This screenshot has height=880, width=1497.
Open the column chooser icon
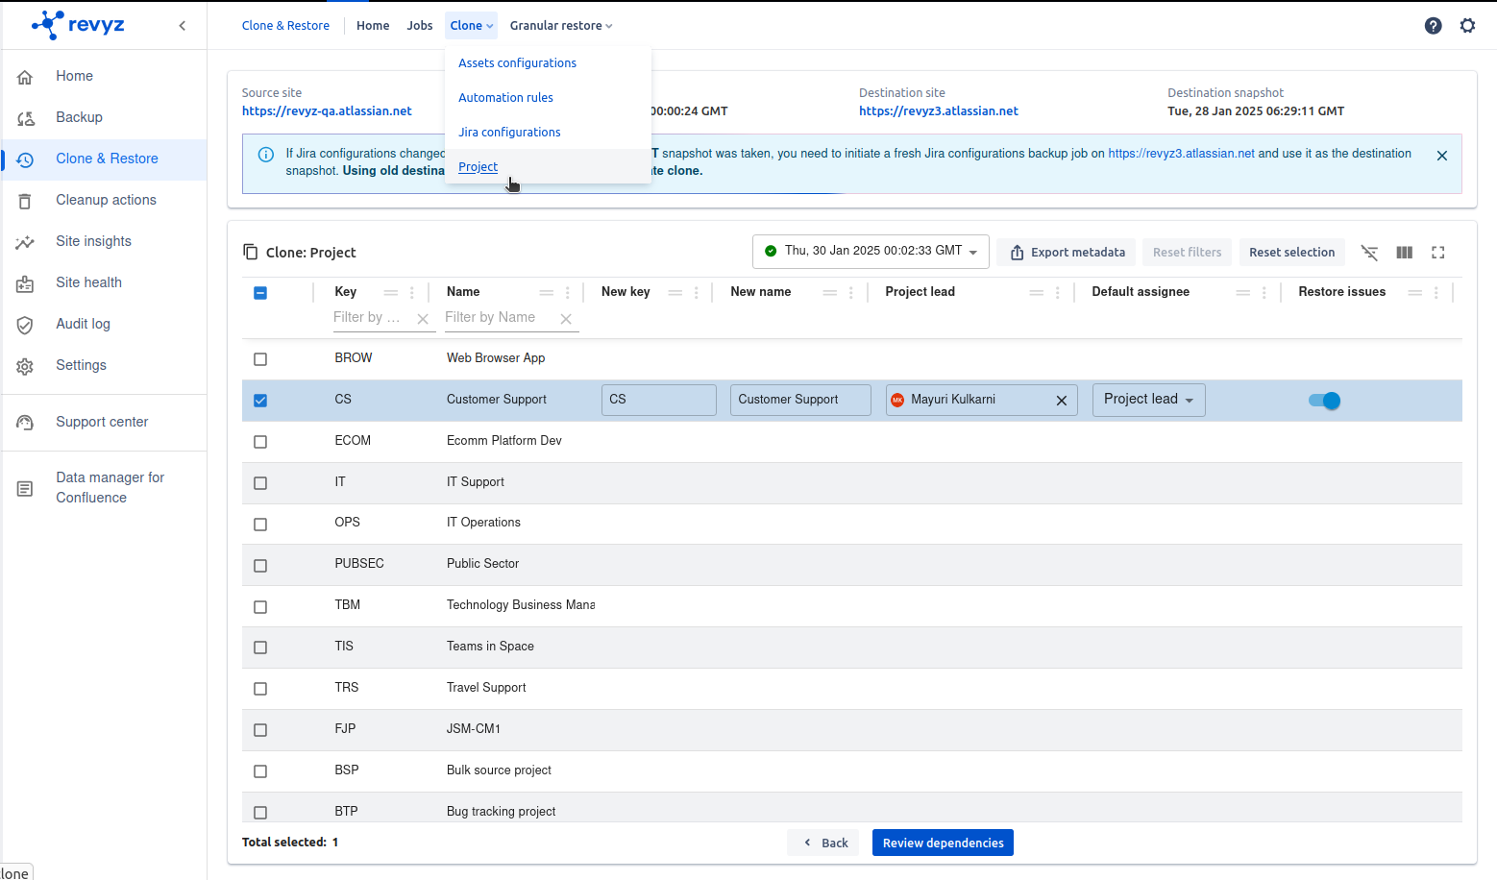pyautogui.click(x=1404, y=253)
